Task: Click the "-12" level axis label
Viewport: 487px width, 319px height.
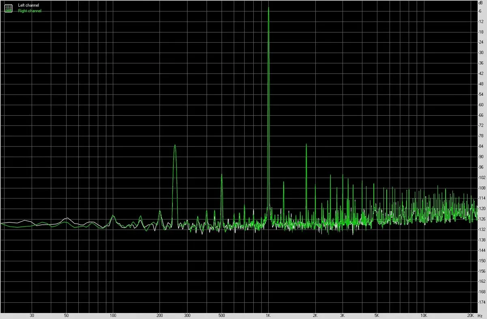Action: [x=482, y=21]
